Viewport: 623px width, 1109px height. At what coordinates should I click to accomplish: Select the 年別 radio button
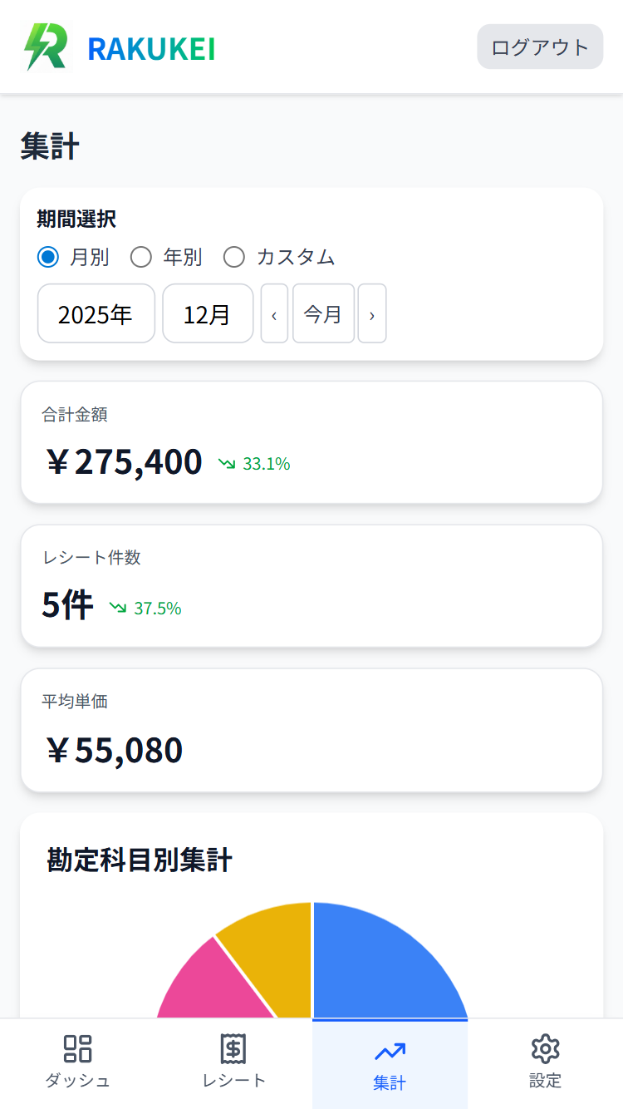[x=141, y=258]
